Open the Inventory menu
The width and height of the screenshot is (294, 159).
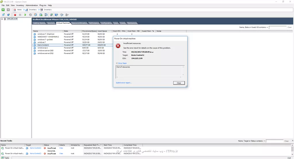pyautogui.click(x=20, y=5)
